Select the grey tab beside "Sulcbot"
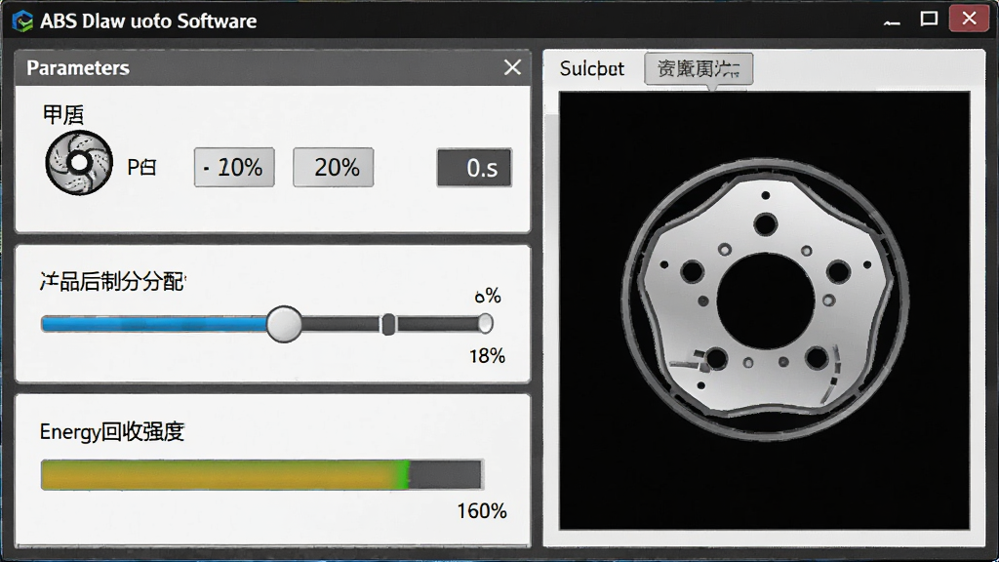Viewport: 999px width, 562px height. click(x=699, y=69)
